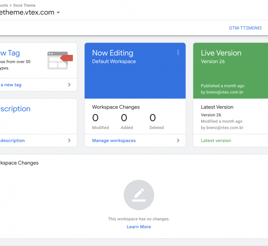This screenshot has width=268, height=246.
Task: Expand the Manage workspaces chevron
Action: 178,140
